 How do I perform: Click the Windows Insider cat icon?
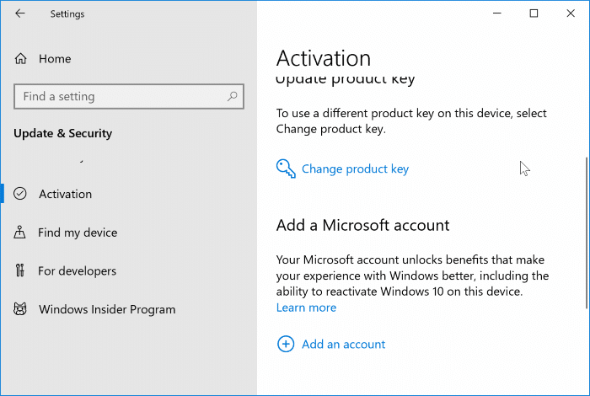tap(20, 308)
